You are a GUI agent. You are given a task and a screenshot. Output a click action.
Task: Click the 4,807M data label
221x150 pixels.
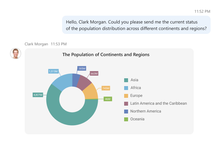click(x=38, y=95)
